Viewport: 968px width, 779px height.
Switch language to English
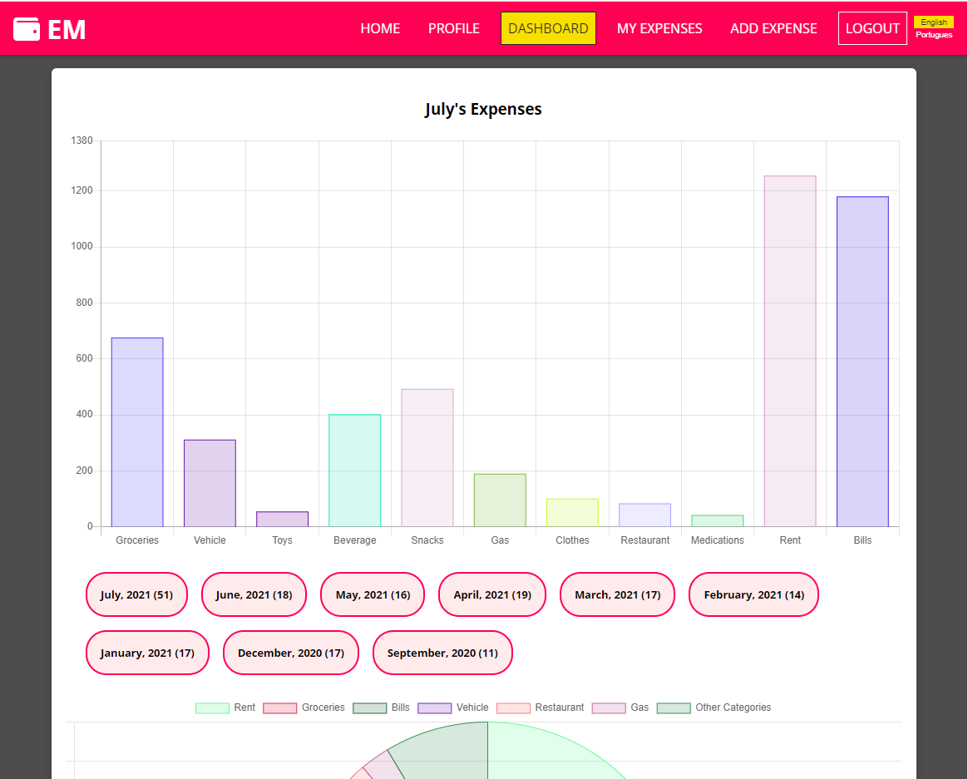(933, 22)
